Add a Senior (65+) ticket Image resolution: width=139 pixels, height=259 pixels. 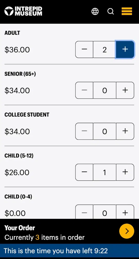pos(125,90)
